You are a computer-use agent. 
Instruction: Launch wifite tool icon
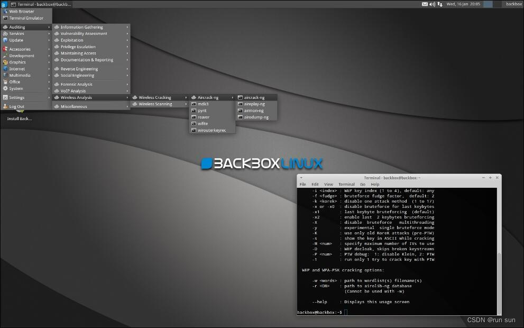194,124
